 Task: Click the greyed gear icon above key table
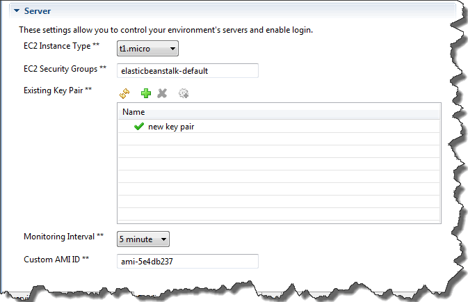point(184,93)
